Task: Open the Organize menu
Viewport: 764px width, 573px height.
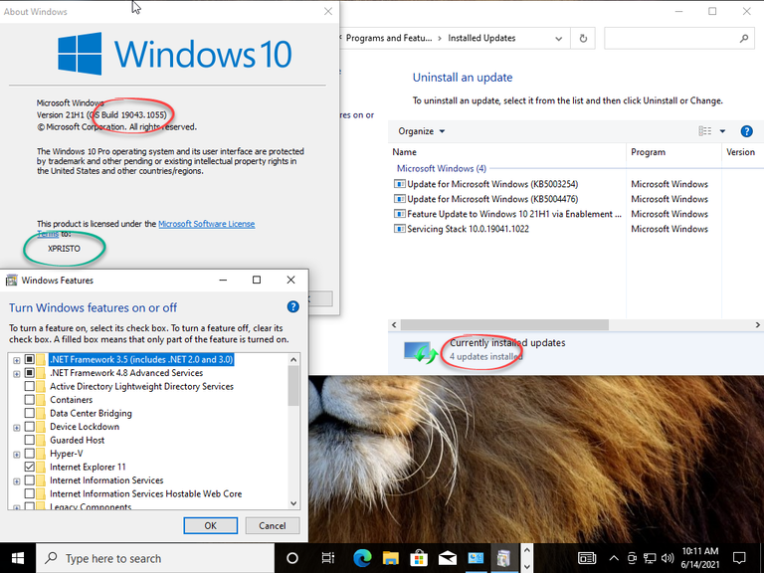Action: pyautogui.click(x=421, y=131)
